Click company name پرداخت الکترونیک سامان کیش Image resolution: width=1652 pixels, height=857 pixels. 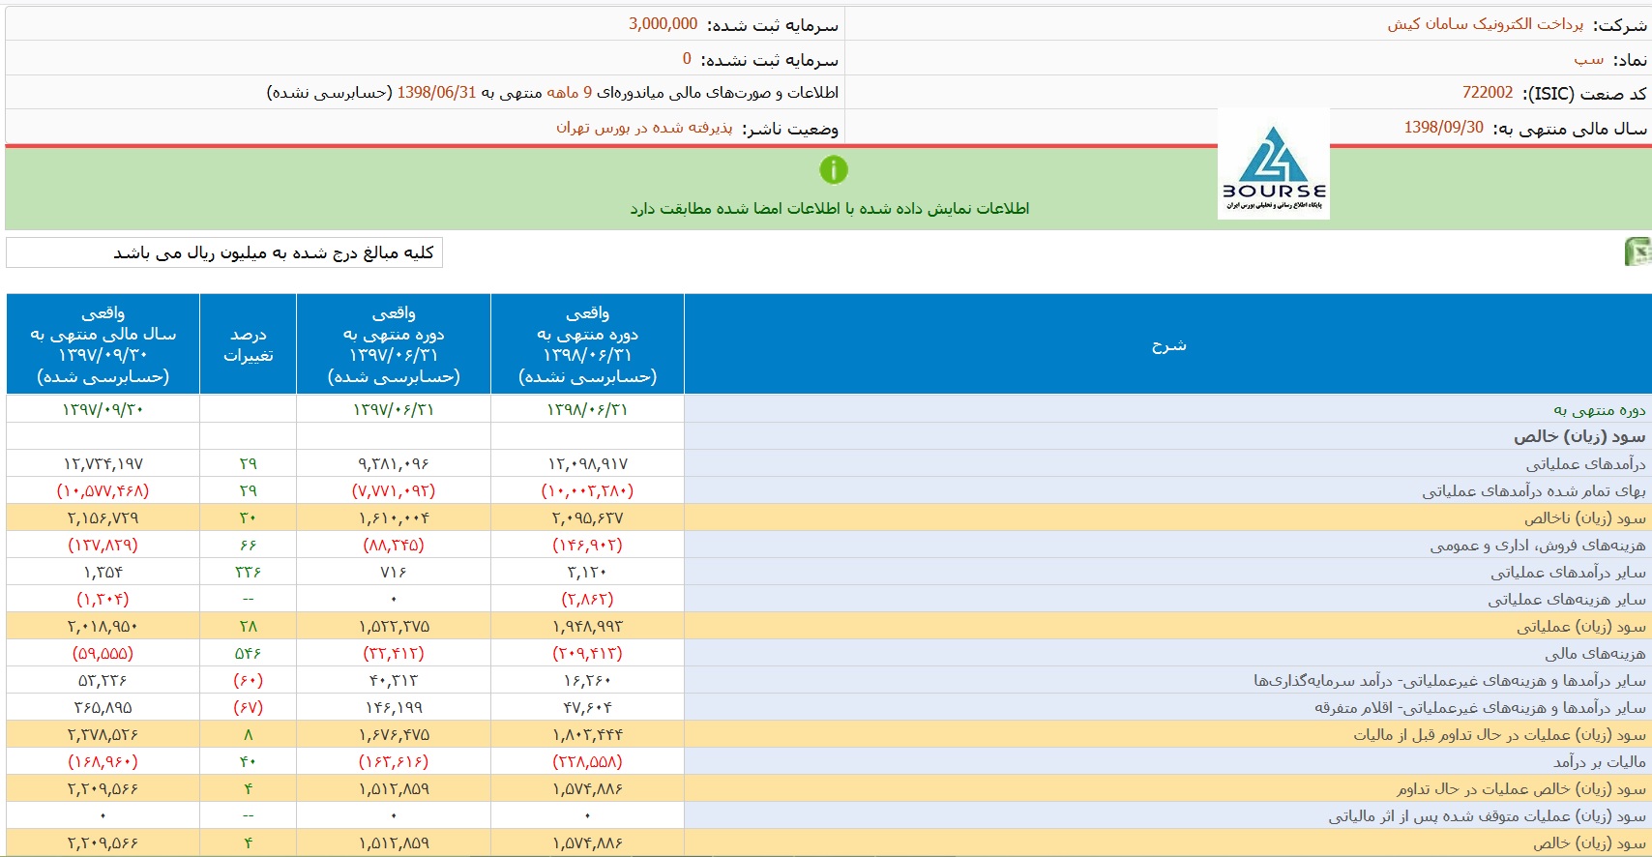(1485, 24)
